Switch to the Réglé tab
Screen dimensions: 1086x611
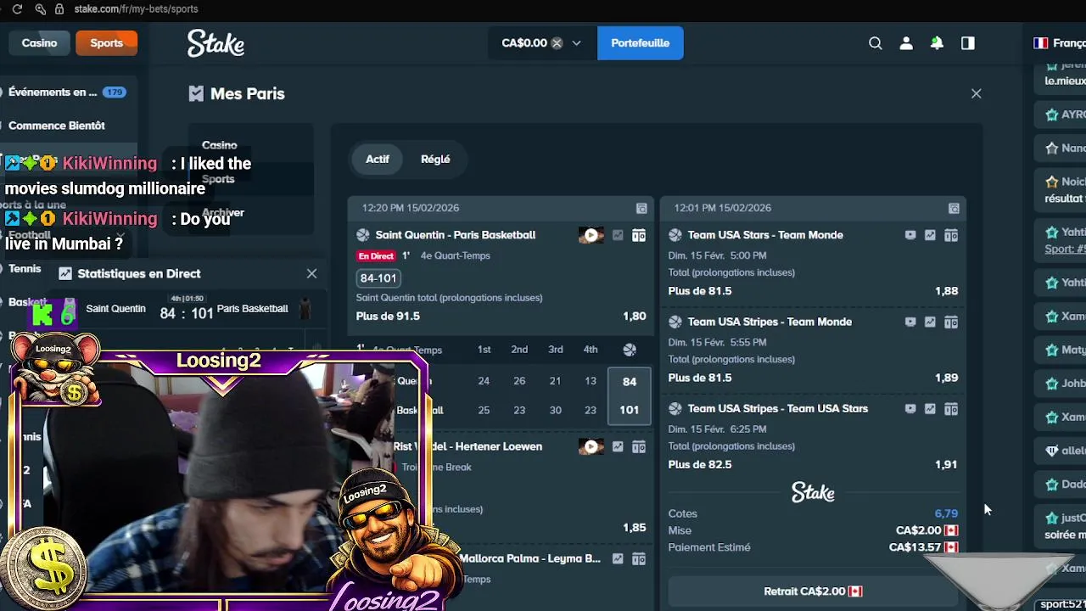point(435,159)
